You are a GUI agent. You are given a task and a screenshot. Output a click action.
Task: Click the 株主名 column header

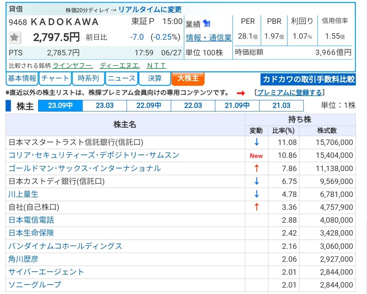pyautogui.click(x=125, y=125)
